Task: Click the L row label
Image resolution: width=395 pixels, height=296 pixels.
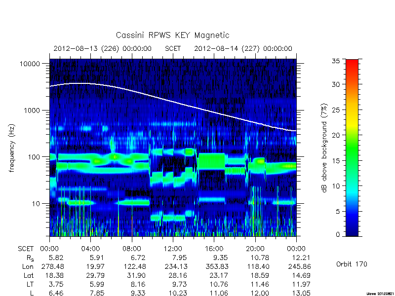Action: coord(32,293)
